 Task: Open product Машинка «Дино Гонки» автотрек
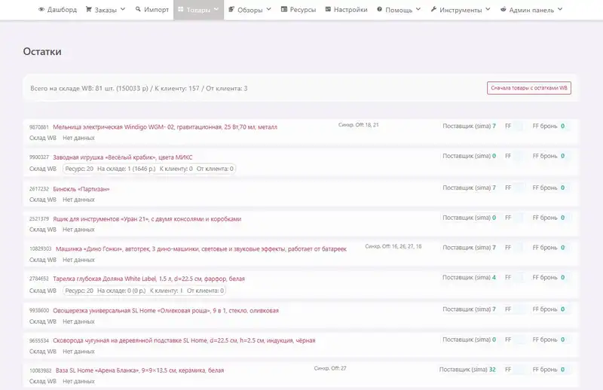click(201, 249)
